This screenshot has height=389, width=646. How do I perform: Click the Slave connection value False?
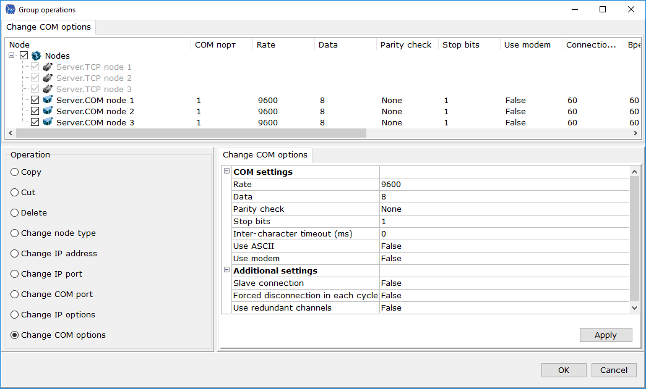pos(505,283)
